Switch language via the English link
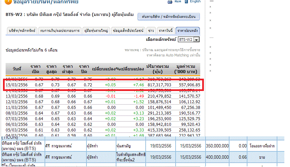Viewport: 290px width, 167px height. (x=195, y=1)
